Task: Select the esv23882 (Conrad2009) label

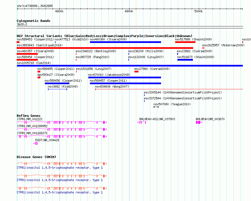Action: click(195, 51)
